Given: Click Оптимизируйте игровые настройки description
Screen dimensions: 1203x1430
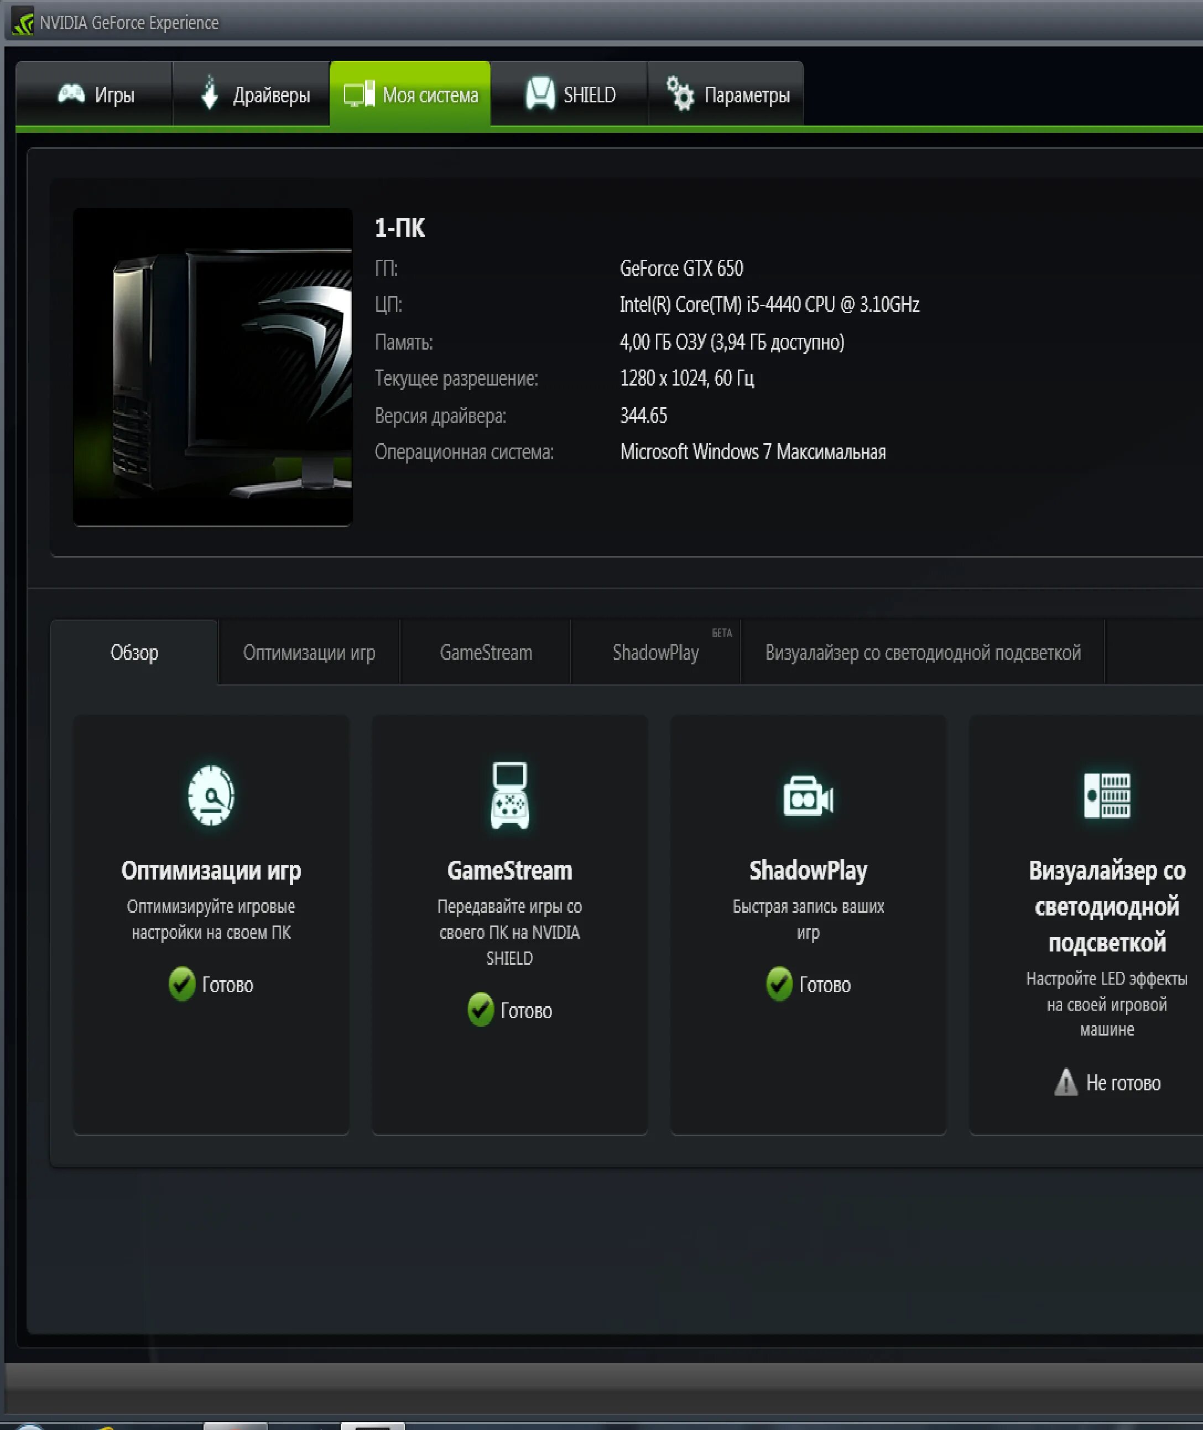Looking at the screenshot, I should point(211,919).
